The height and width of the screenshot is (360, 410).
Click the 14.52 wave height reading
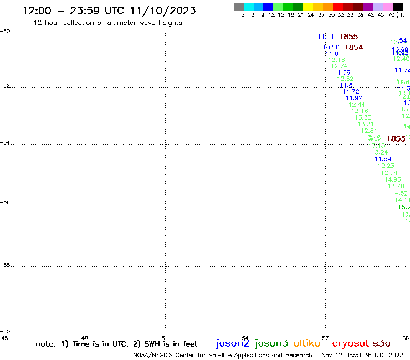pos(399,193)
